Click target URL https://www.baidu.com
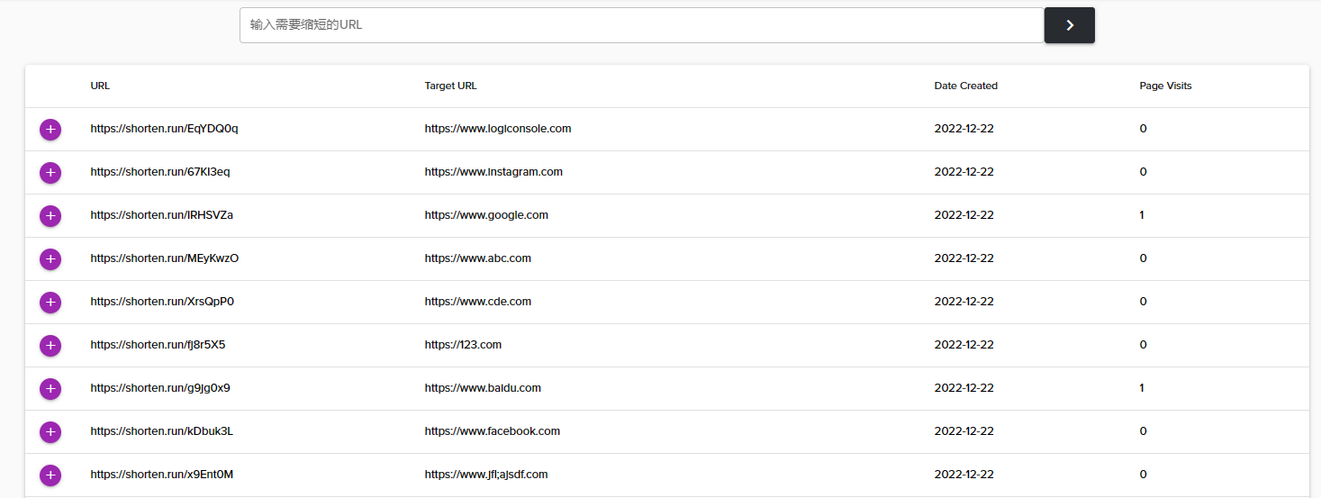Image resolution: width=1321 pixels, height=498 pixels. 483,388
